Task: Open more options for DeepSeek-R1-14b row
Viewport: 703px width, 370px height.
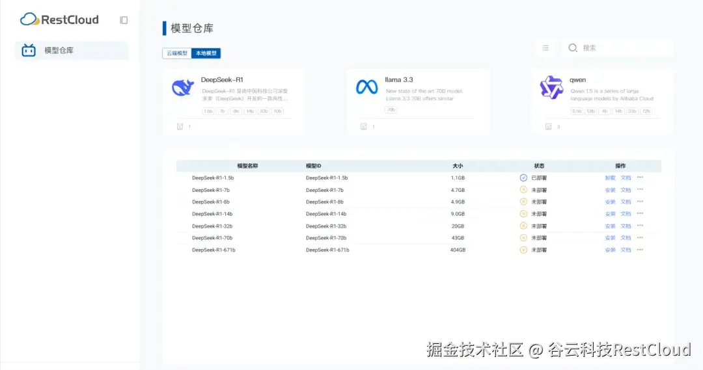Action: (641, 214)
